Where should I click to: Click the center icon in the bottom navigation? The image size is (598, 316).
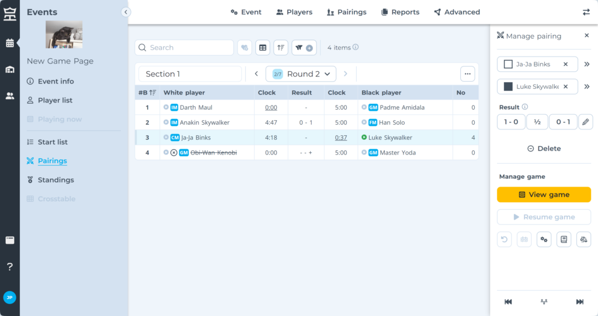coord(544,301)
